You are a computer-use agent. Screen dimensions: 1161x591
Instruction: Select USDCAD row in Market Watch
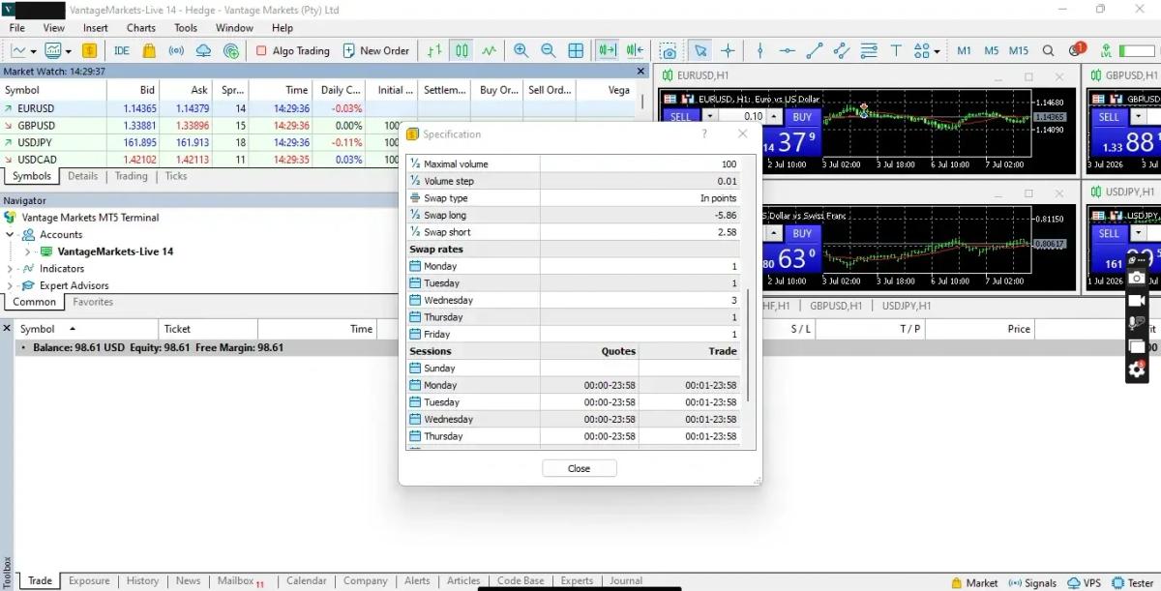click(x=318, y=160)
